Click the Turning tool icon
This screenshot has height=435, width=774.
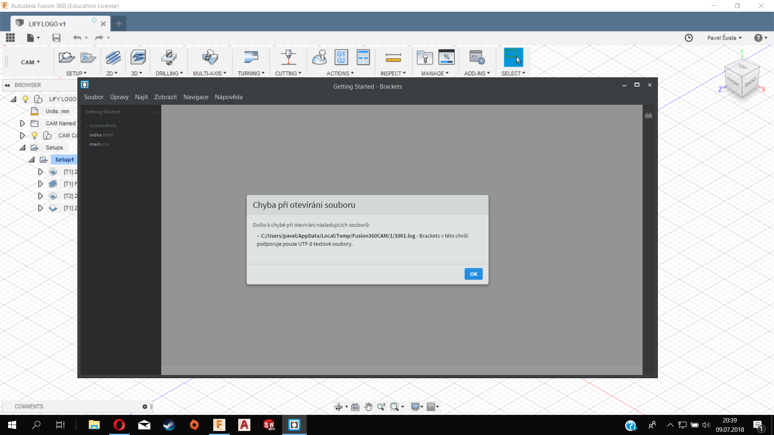(251, 58)
